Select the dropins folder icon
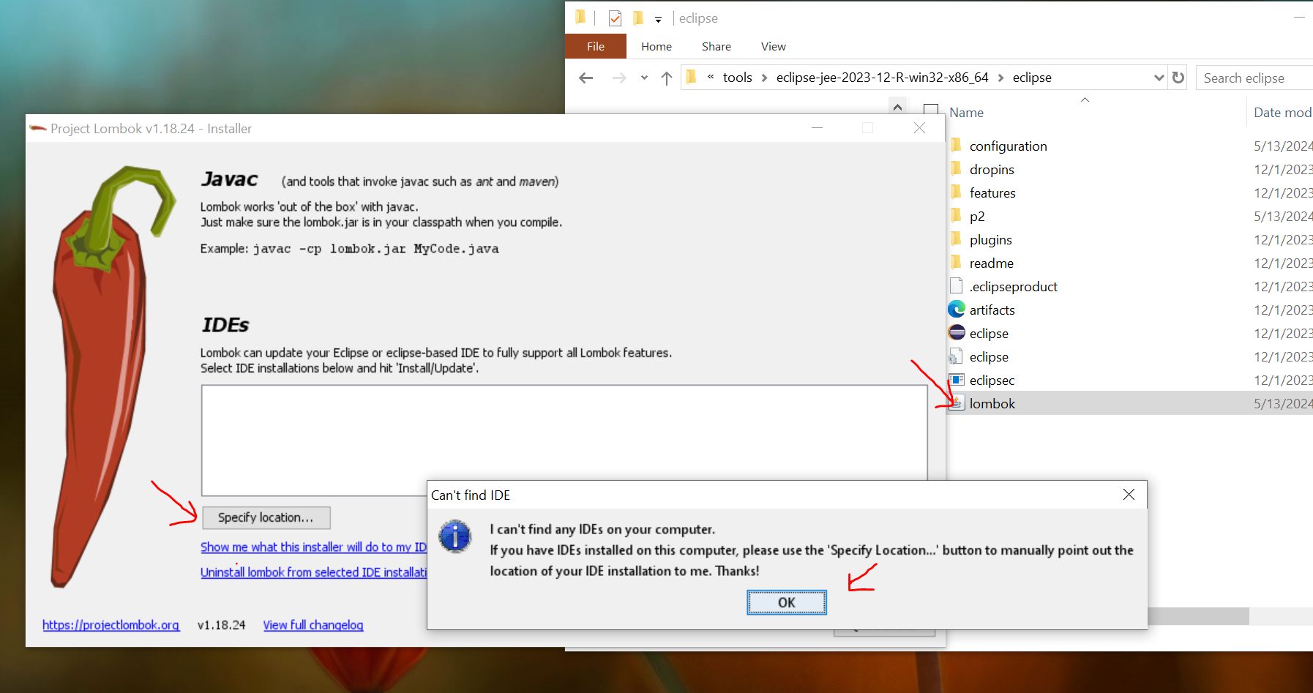 pos(956,168)
